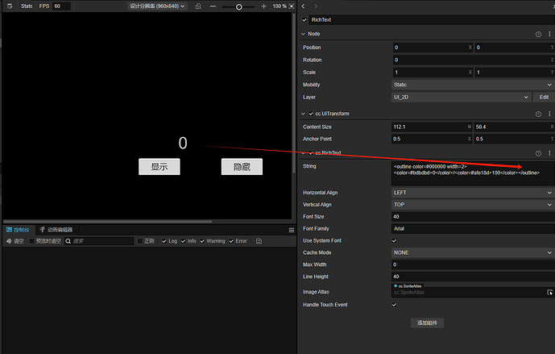Open the Mobility dropdown showing Static
This screenshot has width=555, height=354.
pyautogui.click(x=473, y=85)
